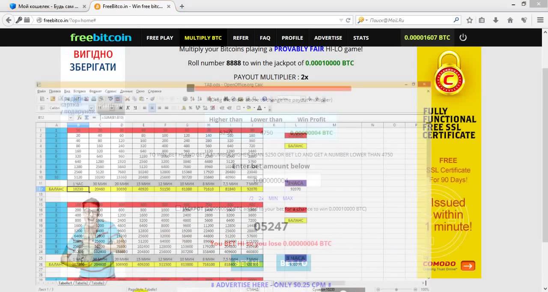Click the 2x bet multiplier link
548x292 pixels.
pyautogui.click(x=261, y=198)
